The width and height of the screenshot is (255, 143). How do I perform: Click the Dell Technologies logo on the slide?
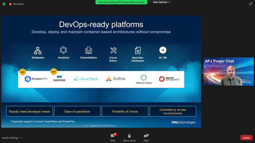183,122
